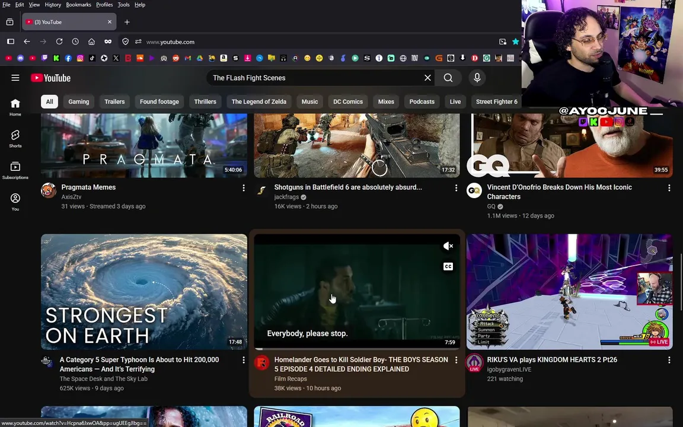This screenshot has width=683, height=427.
Task: Toggle captions CC on video preview
Action: click(448, 267)
